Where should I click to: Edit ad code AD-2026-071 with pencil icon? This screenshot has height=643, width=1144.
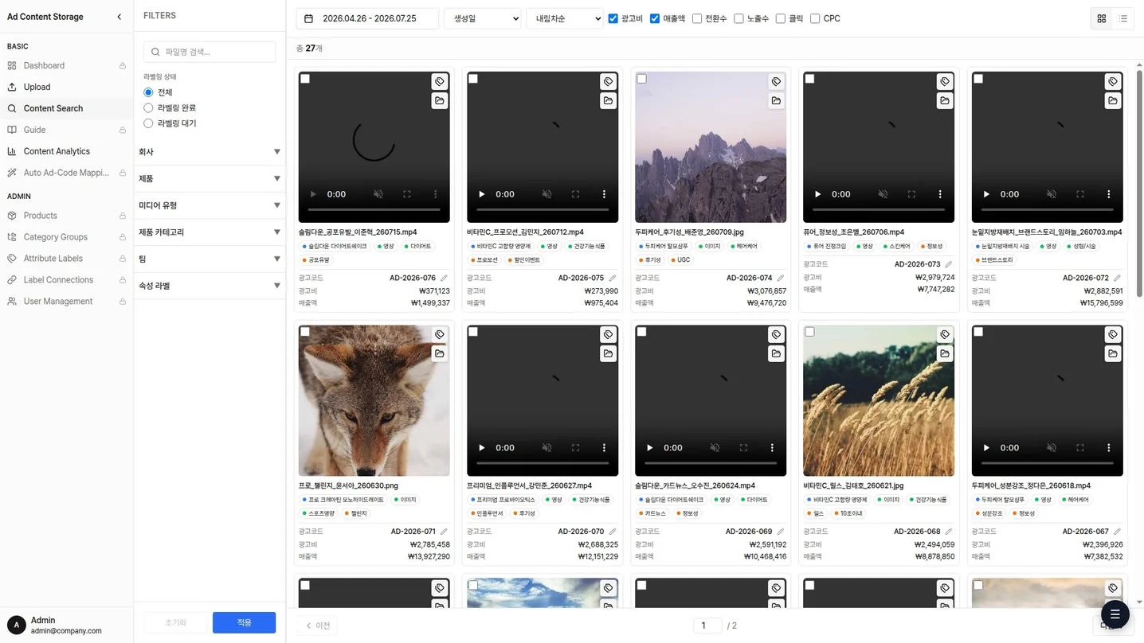click(444, 531)
